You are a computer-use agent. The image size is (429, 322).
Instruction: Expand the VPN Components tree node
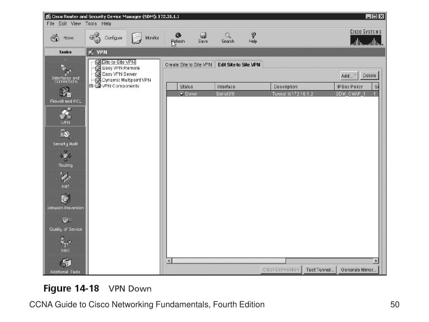[x=91, y=86]
